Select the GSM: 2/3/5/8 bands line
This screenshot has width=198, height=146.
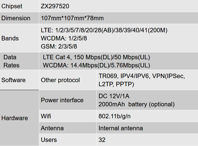point(59,47)
